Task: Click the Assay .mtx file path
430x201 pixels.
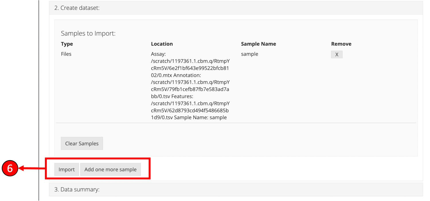Action: click(190, 68)
